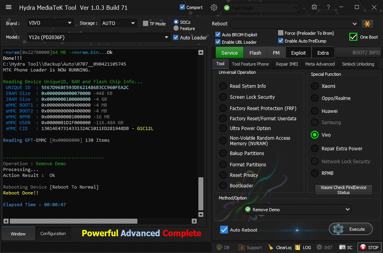
Task: Toggle the One Boot checkbox
Action: (x=353, y=37)
